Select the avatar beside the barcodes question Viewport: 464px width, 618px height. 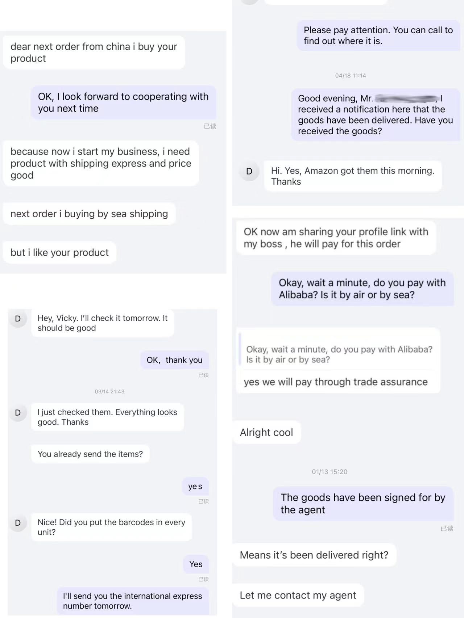pyautogui.click(x=18, y=522)
